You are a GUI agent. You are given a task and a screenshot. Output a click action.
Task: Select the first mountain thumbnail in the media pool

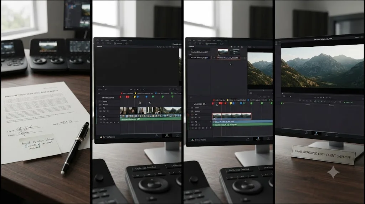click(222, 52)
